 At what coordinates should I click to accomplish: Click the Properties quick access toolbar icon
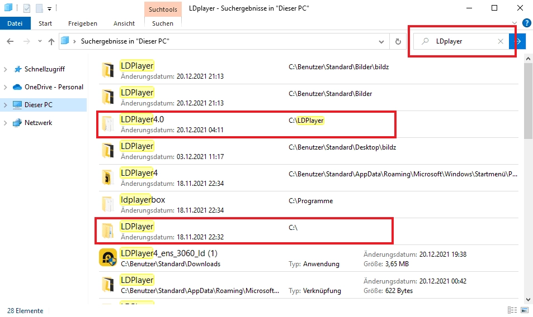(26, 8)
